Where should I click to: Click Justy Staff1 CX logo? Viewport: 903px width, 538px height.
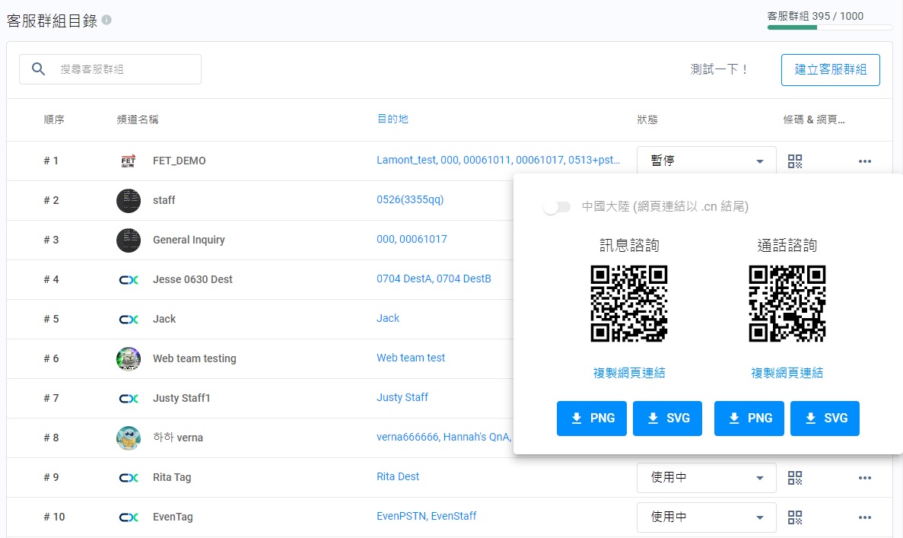coord(129,399)
